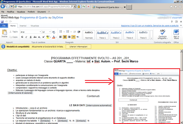183x124 pixels.
Task: Toggle subscript formatting
Action: [x=39, y=37]
